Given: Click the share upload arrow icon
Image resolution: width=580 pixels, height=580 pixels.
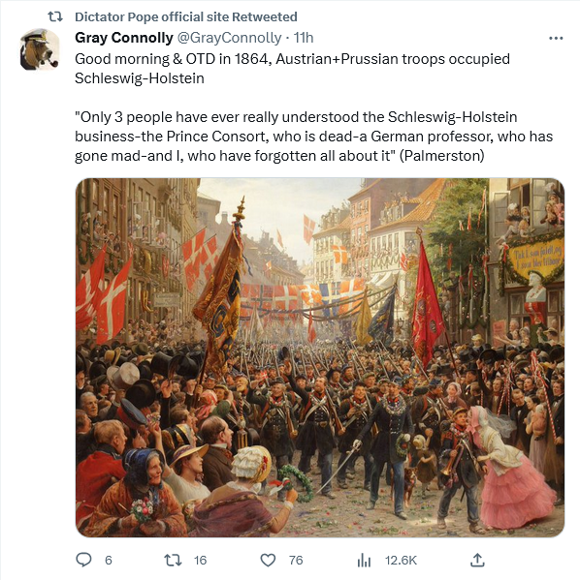Looking at the screenshot, I should [477, 560].
